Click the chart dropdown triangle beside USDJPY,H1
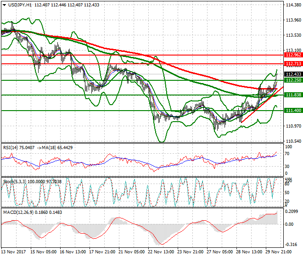The image size is (303, 257). 4,5
